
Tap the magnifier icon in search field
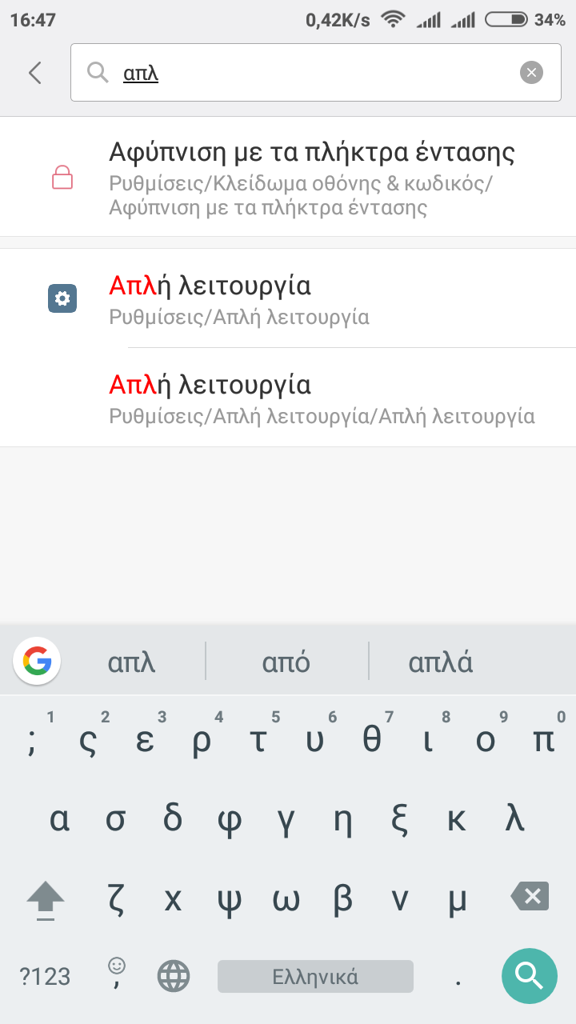(98, 73)
